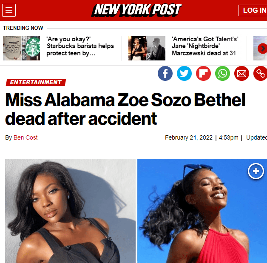Share article via Flipboard icon
The height and width of the screenshot is (263, 267).
[203, 73]
